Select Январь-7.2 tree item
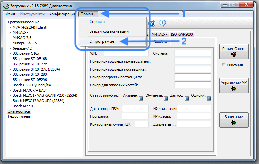 (22, 48)
